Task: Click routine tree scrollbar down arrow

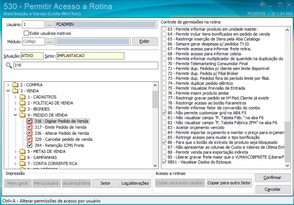Action: (155, 166)
